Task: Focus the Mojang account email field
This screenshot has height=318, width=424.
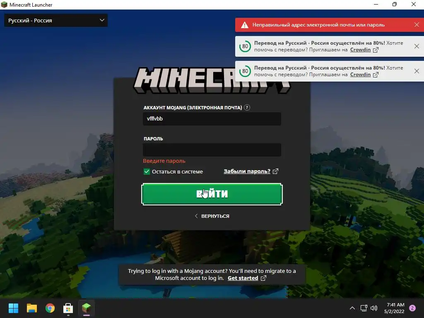Action: click(x=212, y=119)
